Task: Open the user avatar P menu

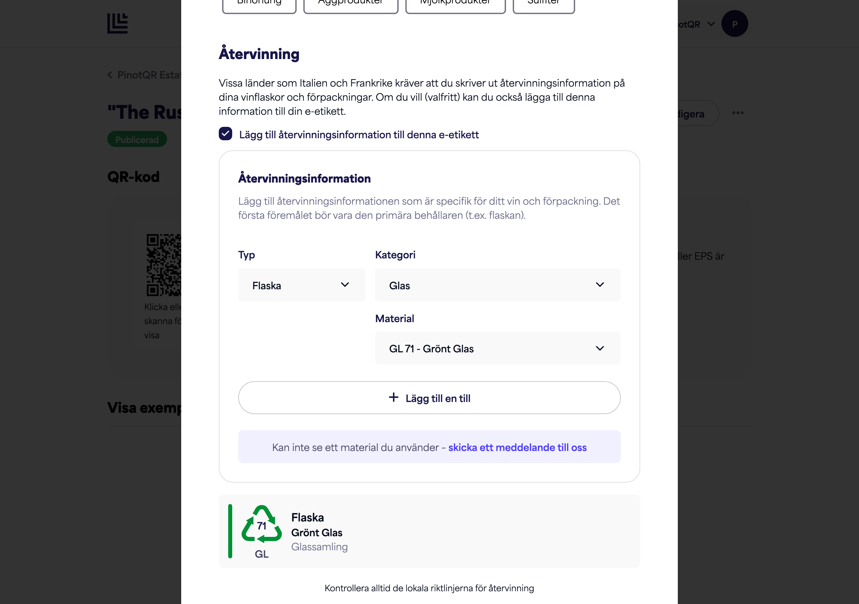Action: point(735,23)
